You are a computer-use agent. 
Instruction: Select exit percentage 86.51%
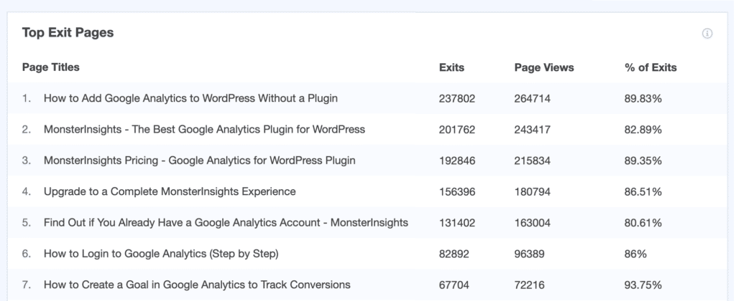643,192
